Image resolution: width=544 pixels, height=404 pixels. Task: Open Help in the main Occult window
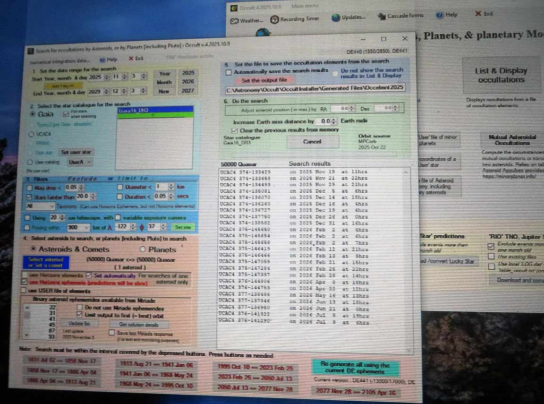pos(440,15)
